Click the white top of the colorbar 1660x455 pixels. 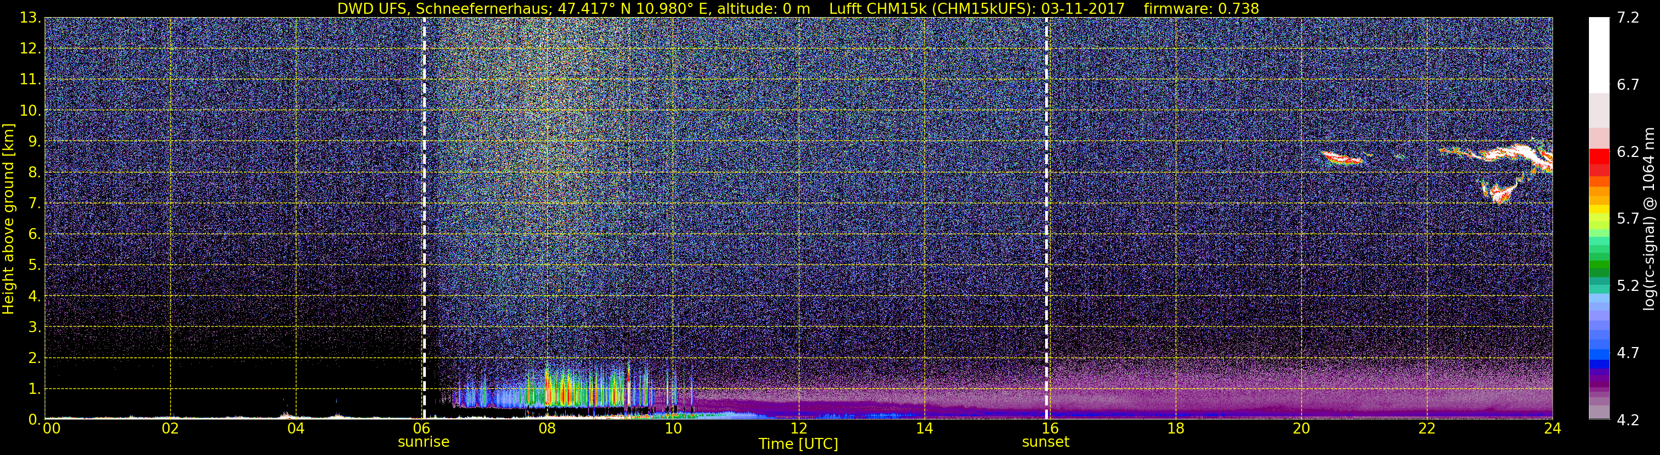pos(1599,55)
